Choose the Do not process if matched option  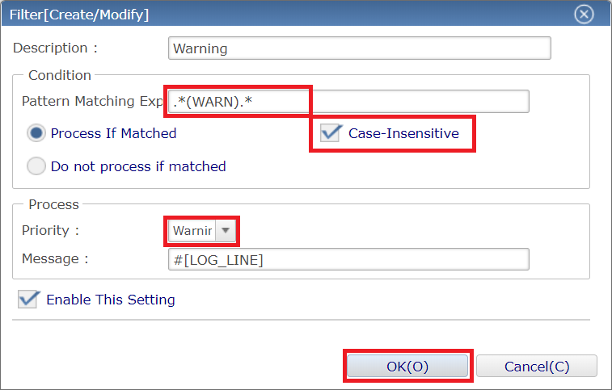(36, 166)
